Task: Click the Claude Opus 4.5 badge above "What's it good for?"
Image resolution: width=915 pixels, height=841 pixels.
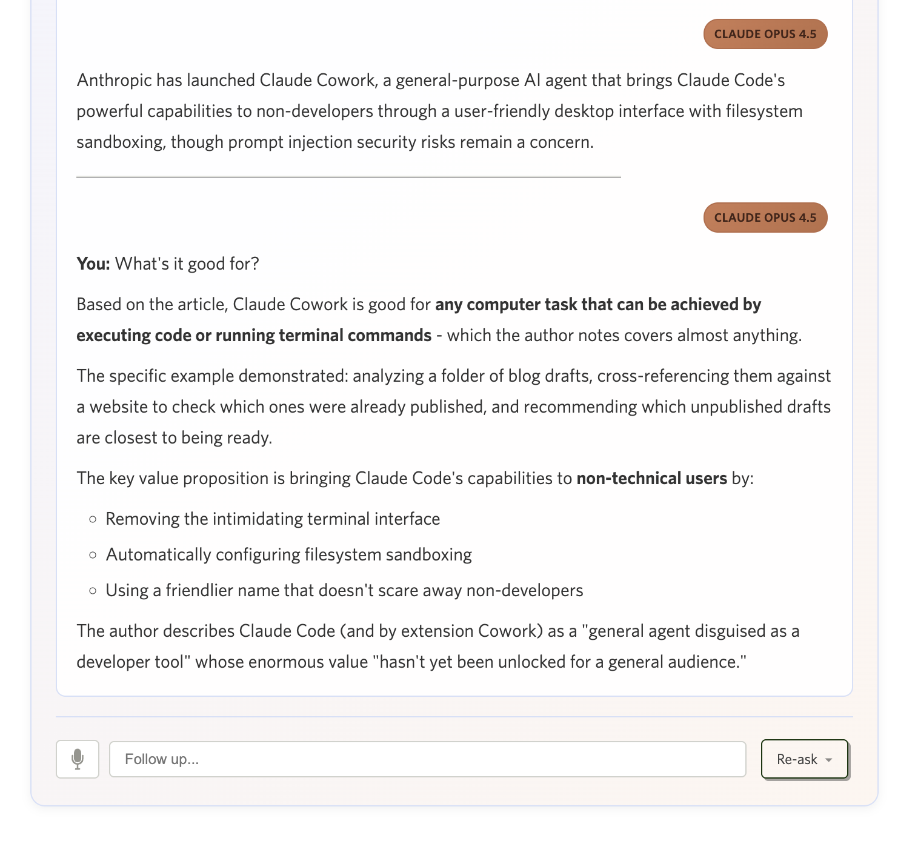Action: point(765,218)
